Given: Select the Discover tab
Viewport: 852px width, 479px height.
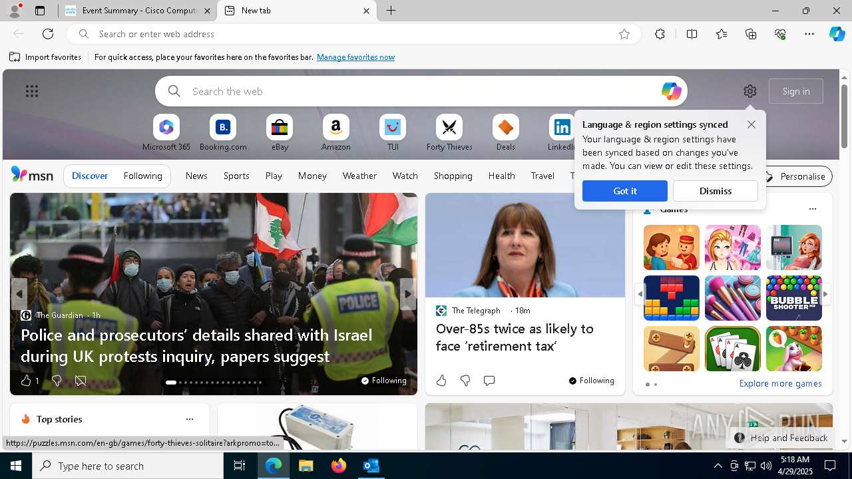Looking at the screenshot, I should point(90,176).
